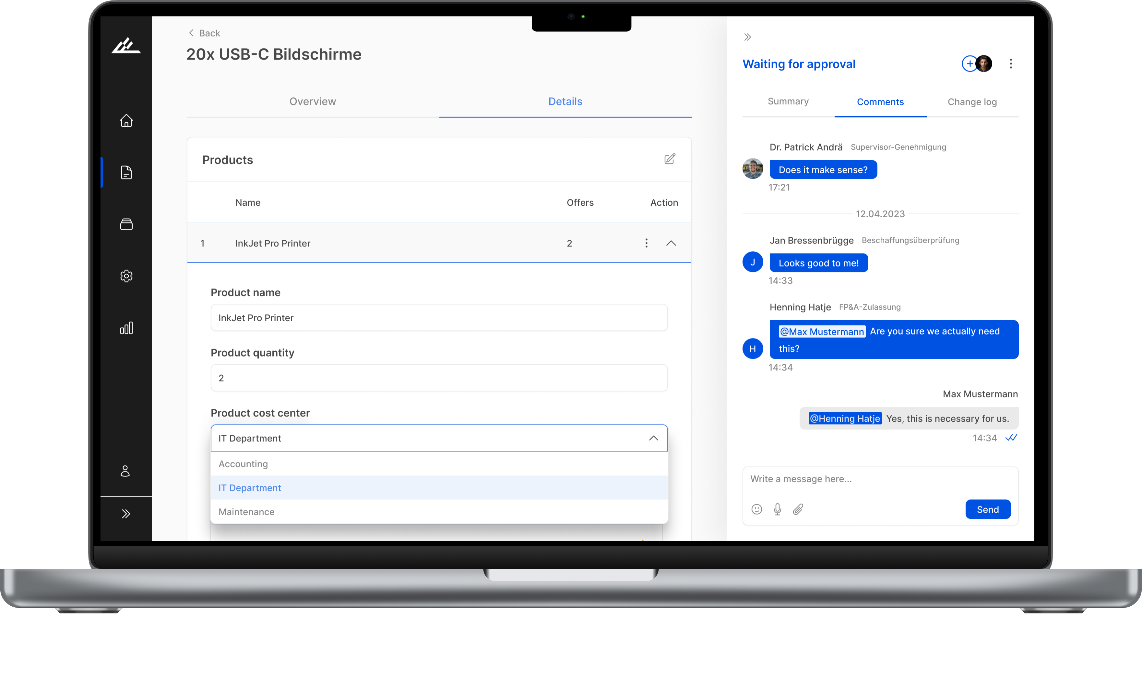Attach a file using the paperclip icon
The image size is (1142, 696).
click(798, 509)
